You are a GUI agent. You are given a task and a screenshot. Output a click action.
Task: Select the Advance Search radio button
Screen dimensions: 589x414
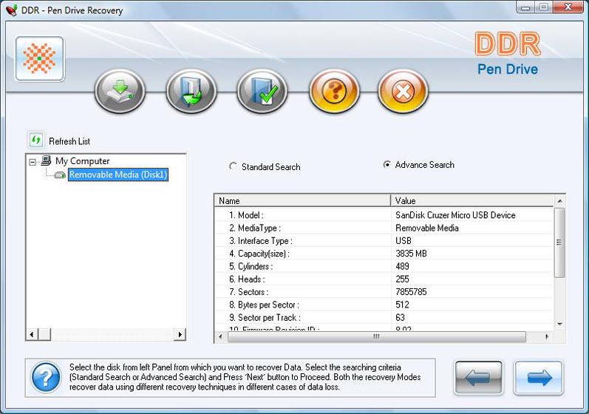click(387, 165)
